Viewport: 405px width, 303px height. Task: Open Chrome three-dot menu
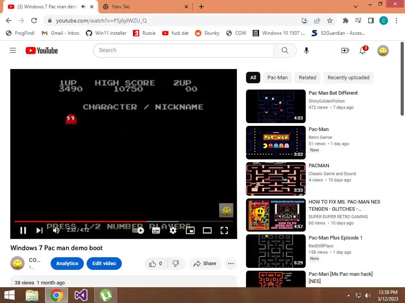click(396, 21)
